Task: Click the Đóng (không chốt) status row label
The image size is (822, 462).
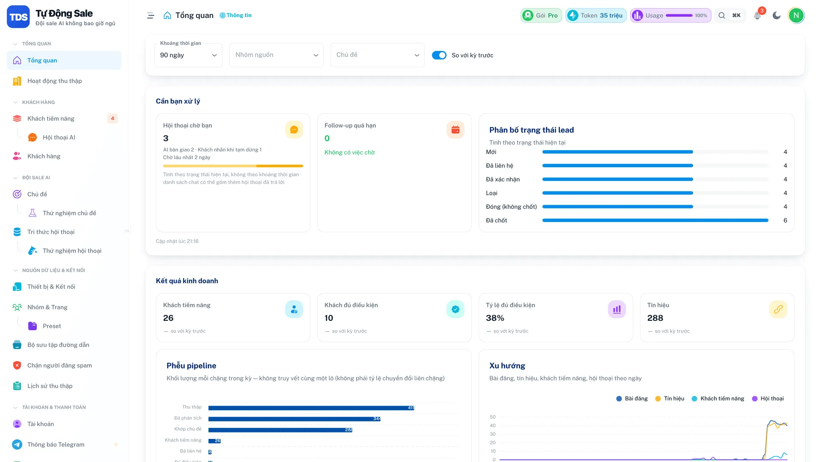Action: [x=511, y=207]
